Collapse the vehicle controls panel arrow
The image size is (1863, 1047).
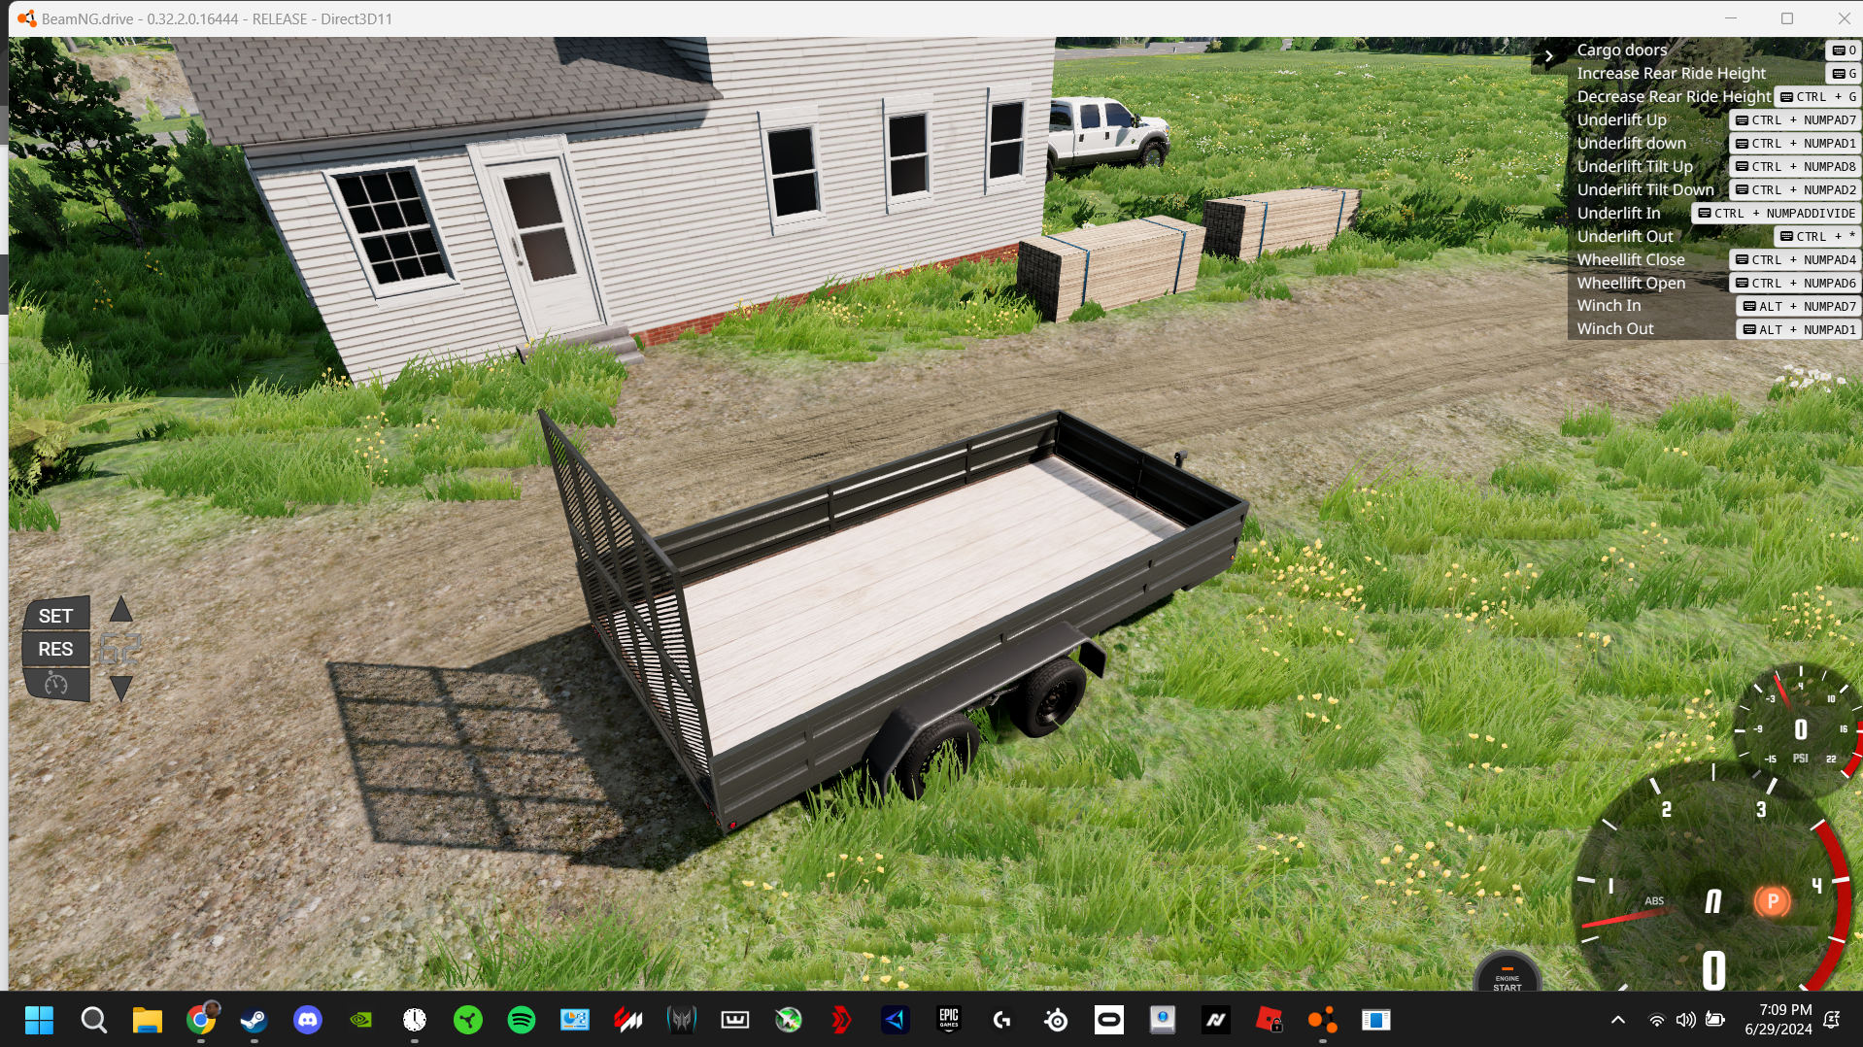coord(1548,56)
